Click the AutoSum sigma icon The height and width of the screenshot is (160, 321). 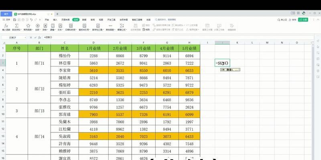click(17, 26)
